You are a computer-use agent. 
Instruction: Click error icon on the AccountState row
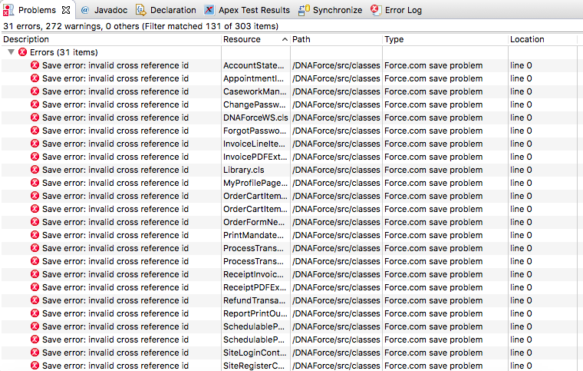35,65
